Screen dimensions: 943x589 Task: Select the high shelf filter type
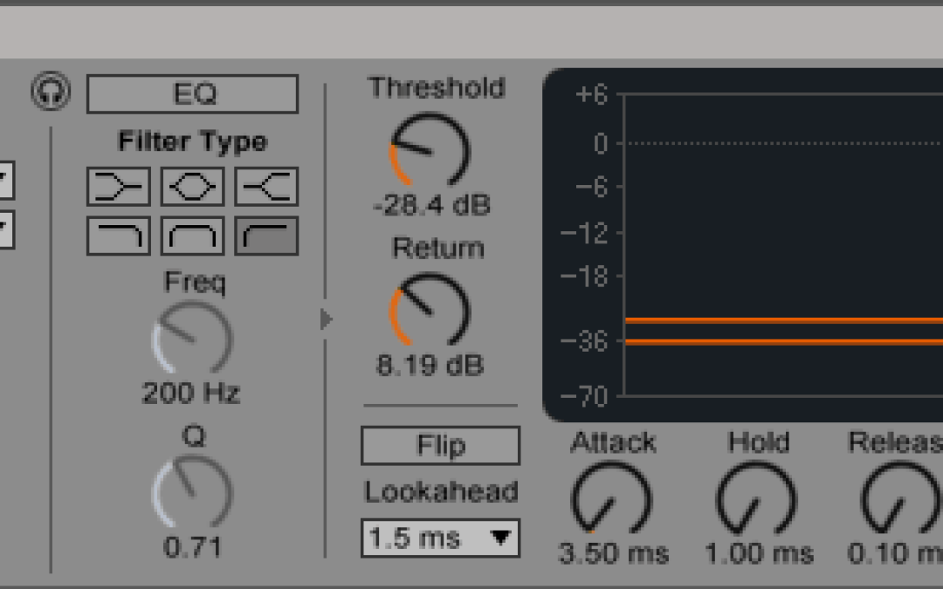266,187
